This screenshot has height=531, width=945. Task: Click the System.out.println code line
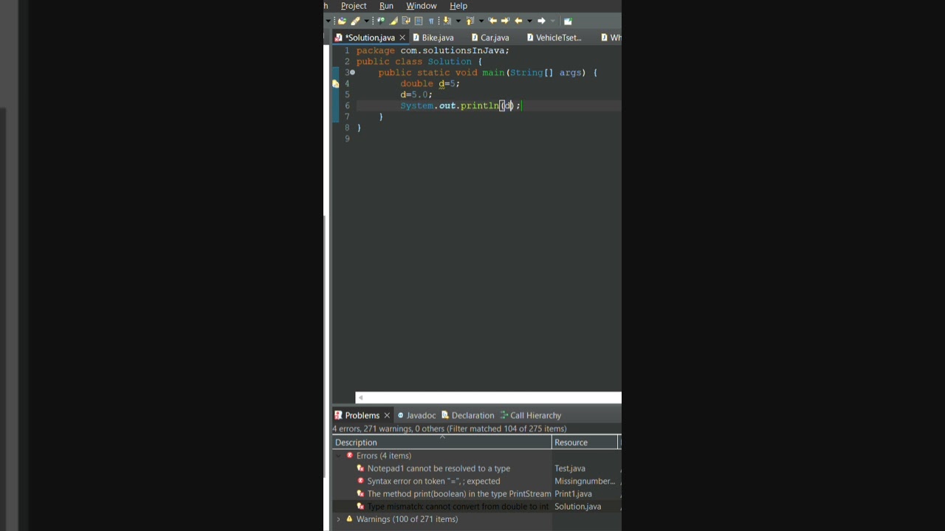pyautogui.click(x=461, y=106)
